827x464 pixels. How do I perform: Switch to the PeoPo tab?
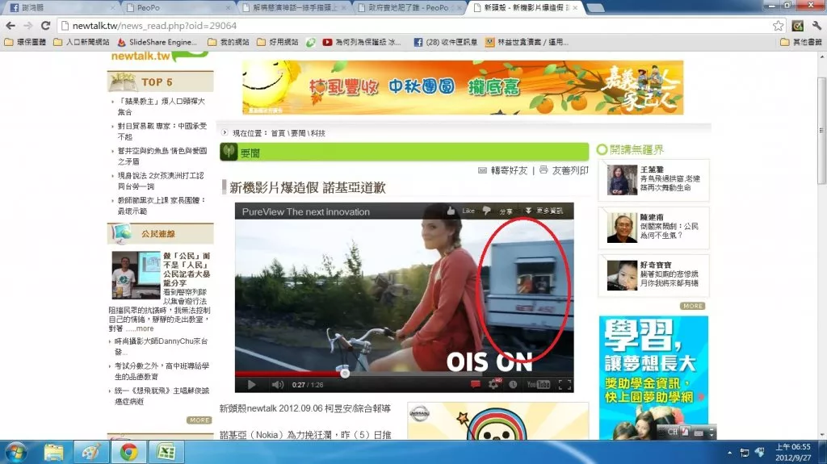click(x=177, y=7)
